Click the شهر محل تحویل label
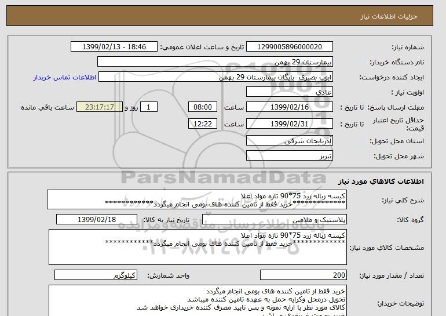Viewport: 446px width, 316px height. click(x=399, y=156)
